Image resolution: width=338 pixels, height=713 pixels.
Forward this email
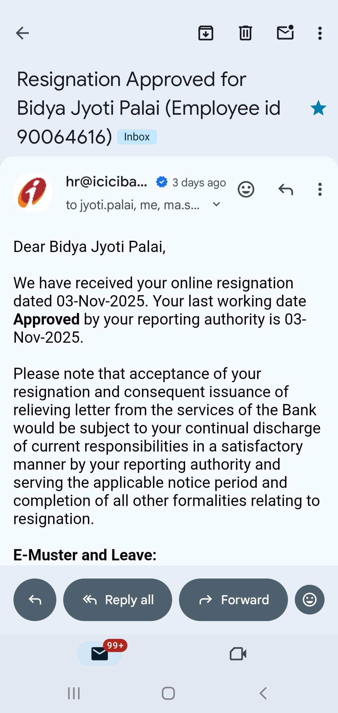[x=233, y=600]
